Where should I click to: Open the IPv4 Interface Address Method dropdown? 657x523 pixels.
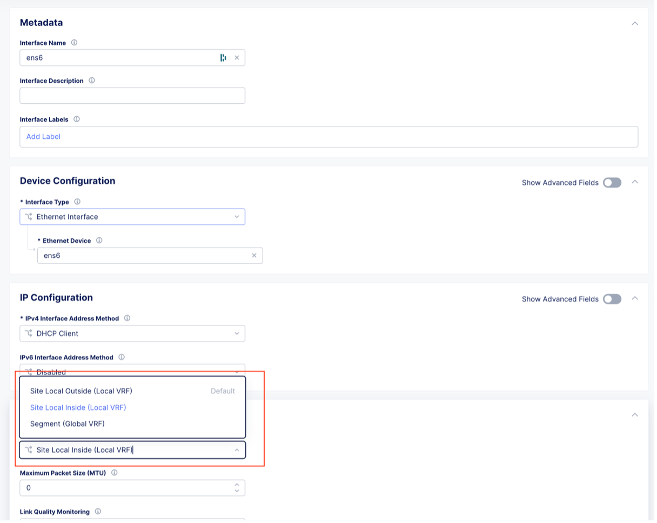[238, 333]
